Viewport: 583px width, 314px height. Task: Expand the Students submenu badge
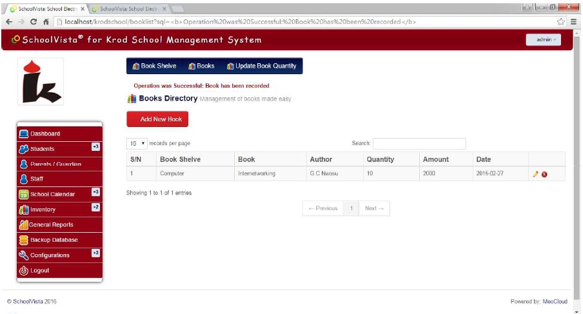[95, 147]
